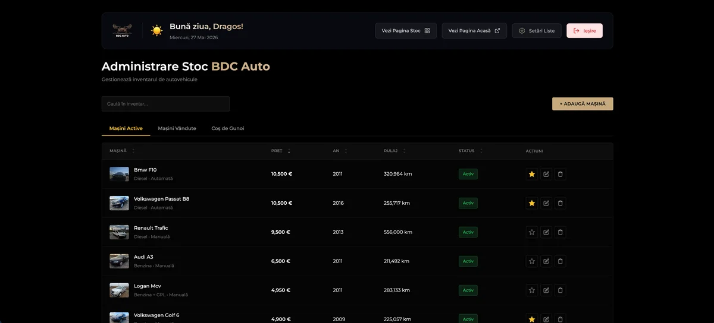714x323 pixels.
Task: Edit the Logan Mcv listing
Action: [x=546, y=290]
